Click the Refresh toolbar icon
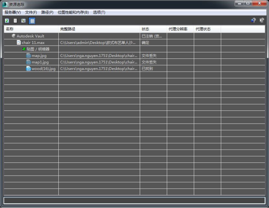 point(7,21)
